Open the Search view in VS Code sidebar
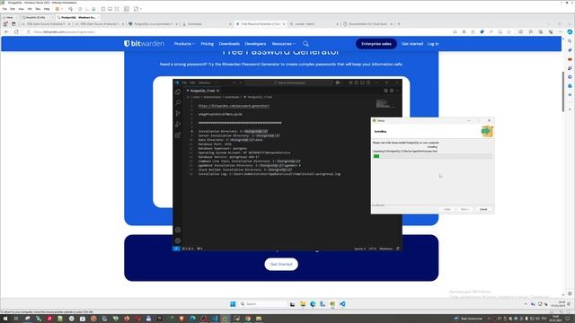This screenshot has width=575, height=323. 178,102
